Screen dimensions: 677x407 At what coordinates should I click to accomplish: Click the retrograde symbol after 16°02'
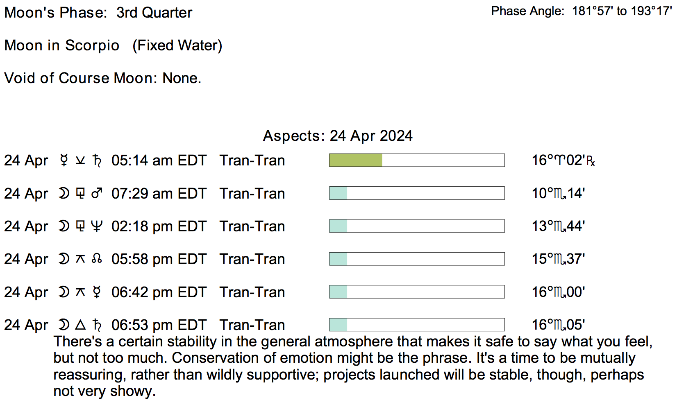pyautogui.click(x=591, y=161)
